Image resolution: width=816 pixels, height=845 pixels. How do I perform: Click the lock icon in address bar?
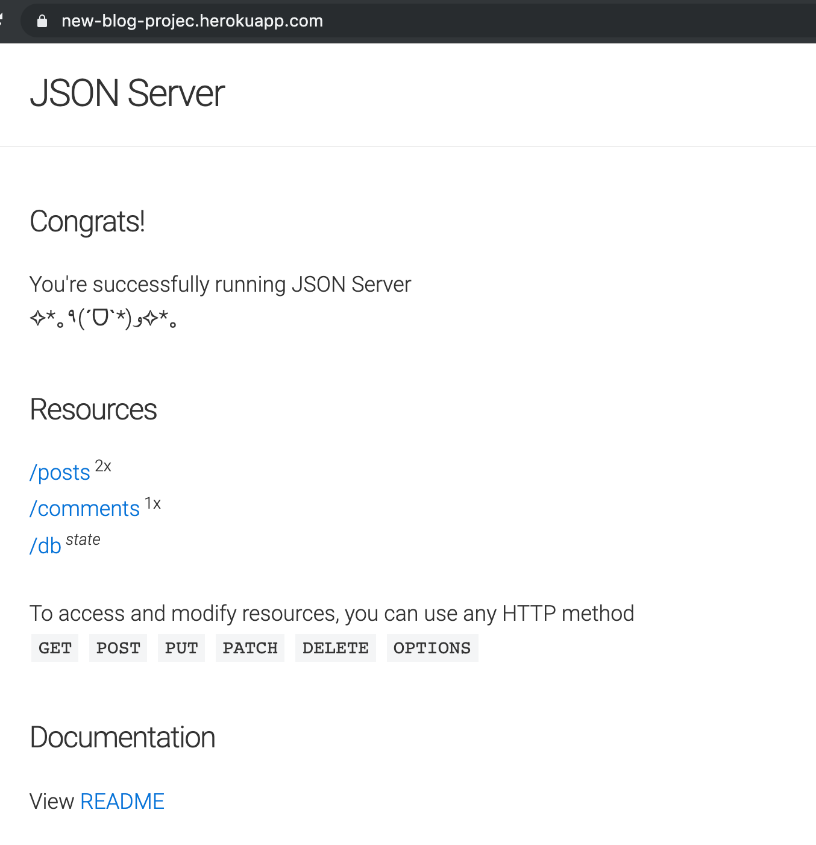click(x=42, y=21)
